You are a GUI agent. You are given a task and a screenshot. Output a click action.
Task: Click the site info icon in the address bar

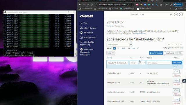(96, 5)
